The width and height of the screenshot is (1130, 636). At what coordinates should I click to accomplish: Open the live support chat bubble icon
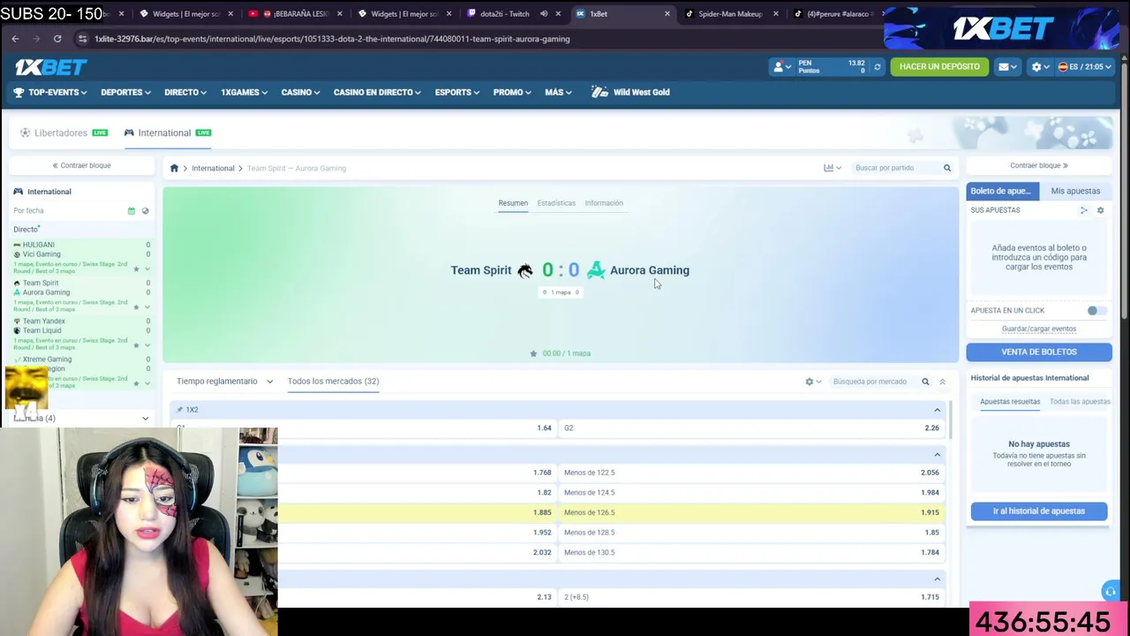(x=1111, y=591)
